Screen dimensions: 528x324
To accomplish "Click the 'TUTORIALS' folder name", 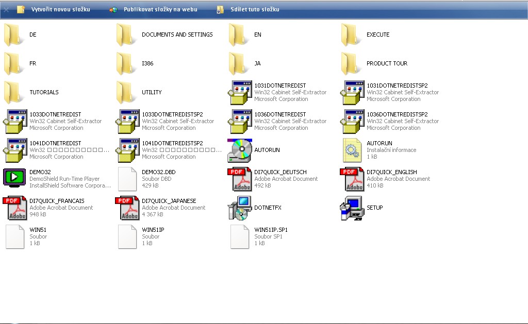I will [44, 93].
